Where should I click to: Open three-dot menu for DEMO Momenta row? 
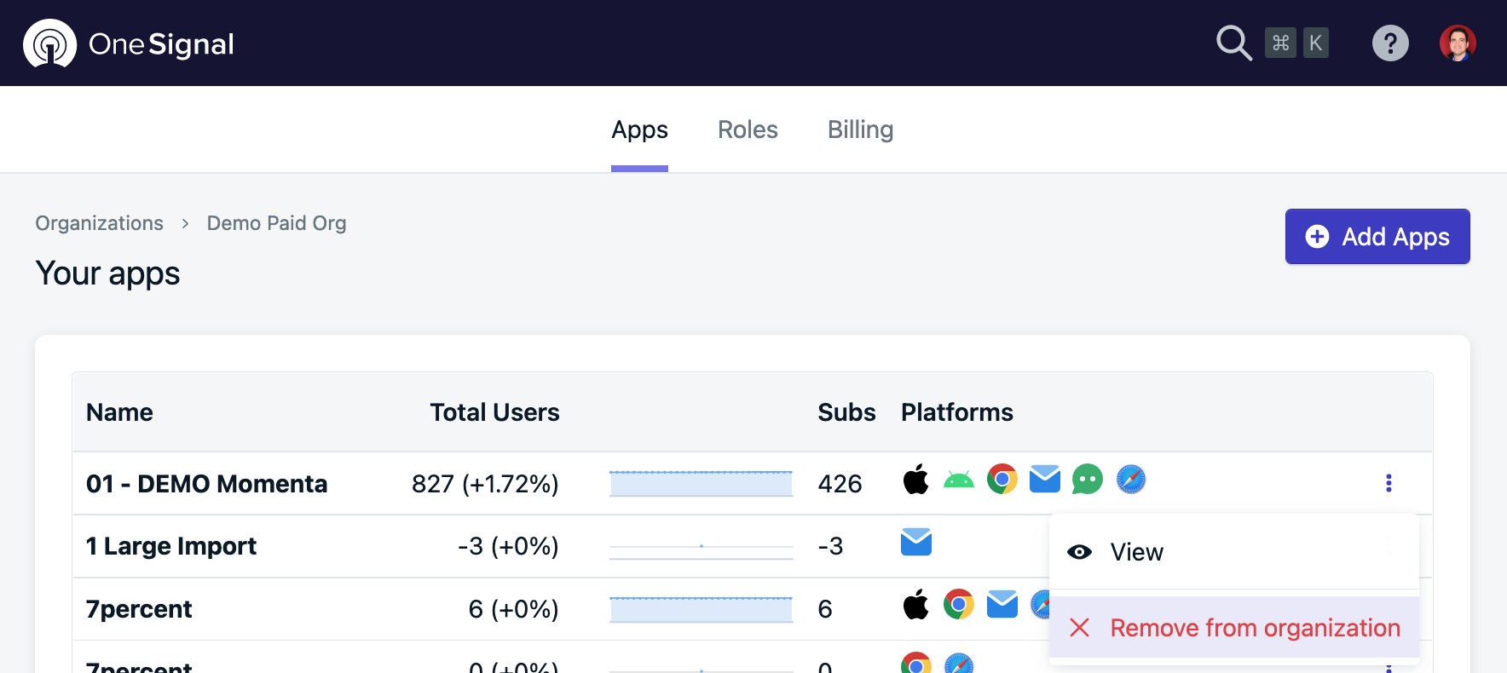click(x=1389, y=484)
